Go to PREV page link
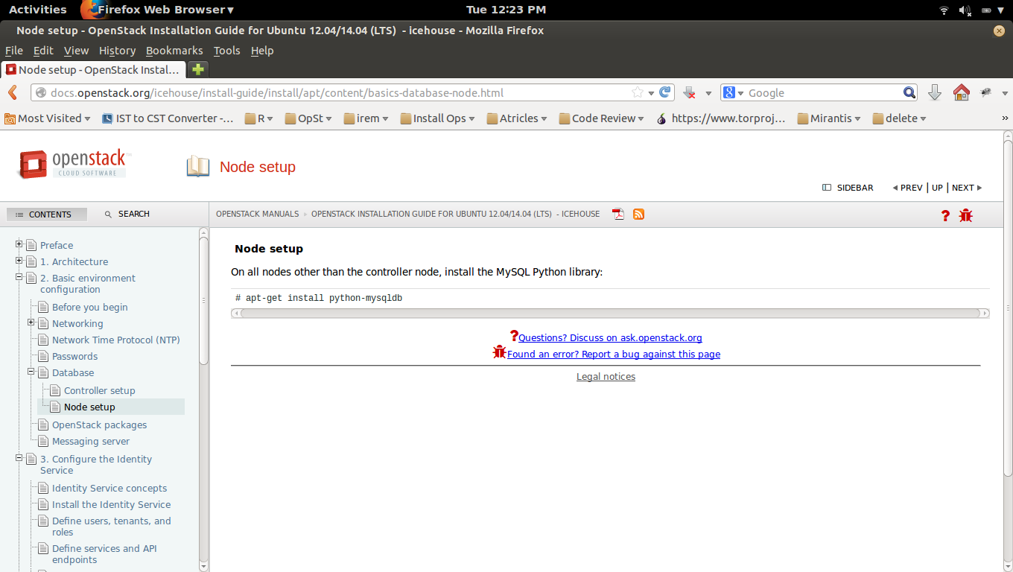This screenshot has height=572, width=1013. click(907, 188)
